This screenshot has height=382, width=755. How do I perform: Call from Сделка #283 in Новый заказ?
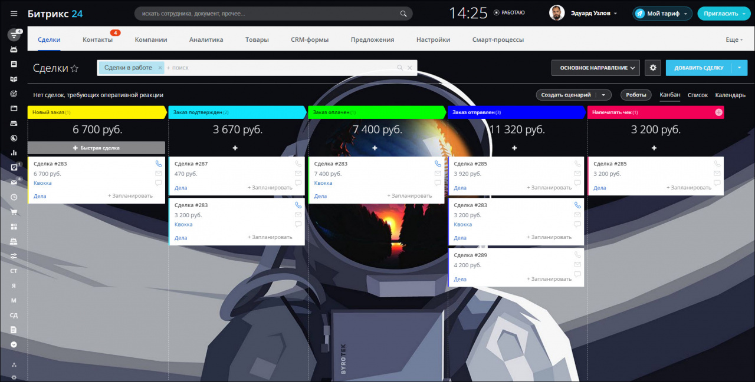[x=158, y=164]
